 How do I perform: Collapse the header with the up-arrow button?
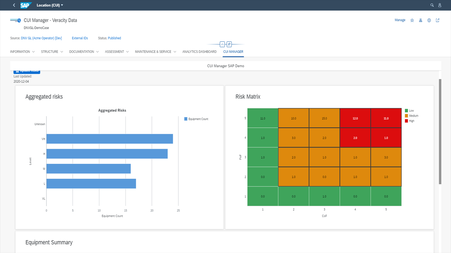click(x=222, y=44)
